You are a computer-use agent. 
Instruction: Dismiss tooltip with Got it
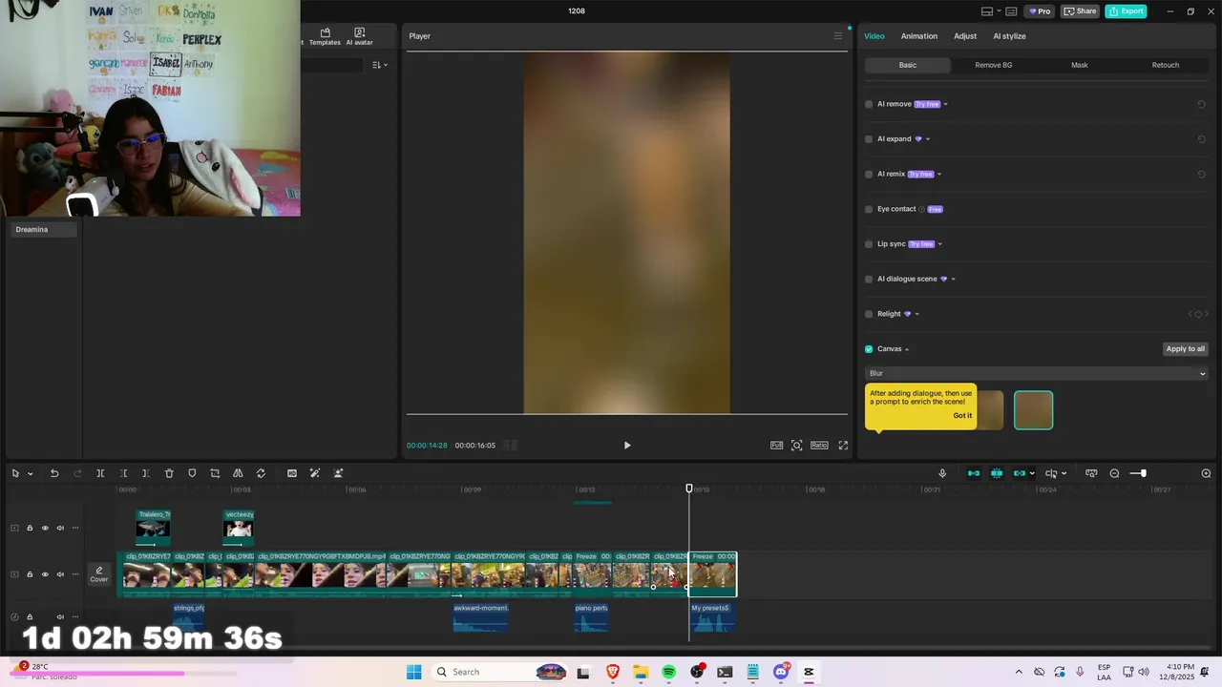click(962, 416)
